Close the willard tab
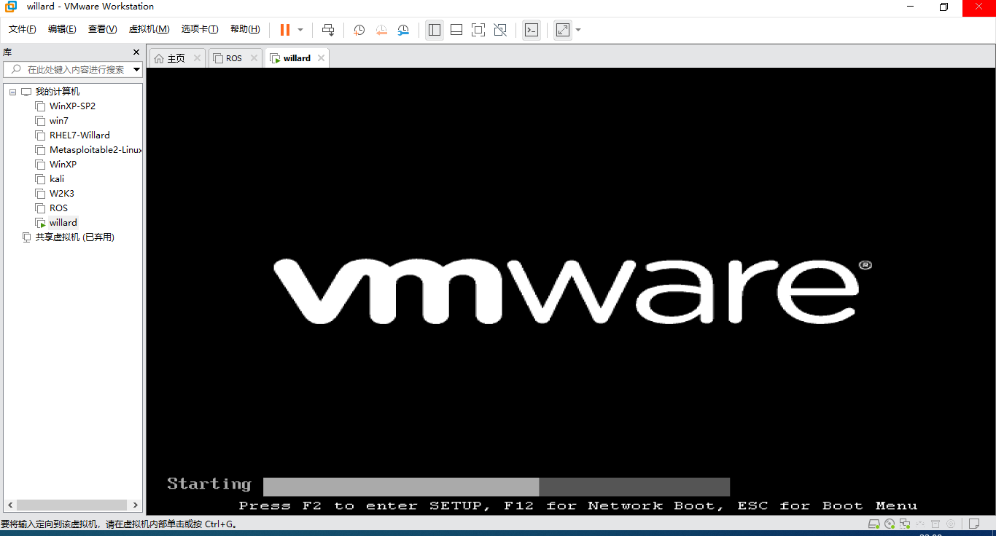The height and width of the screenshot is (536, 996). coord(321,58)
